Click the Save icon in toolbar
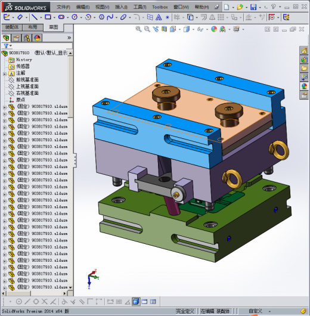 (x=253, y=7)
